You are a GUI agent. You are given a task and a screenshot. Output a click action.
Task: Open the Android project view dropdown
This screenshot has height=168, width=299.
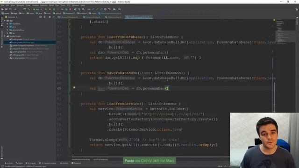click(11, 17)
